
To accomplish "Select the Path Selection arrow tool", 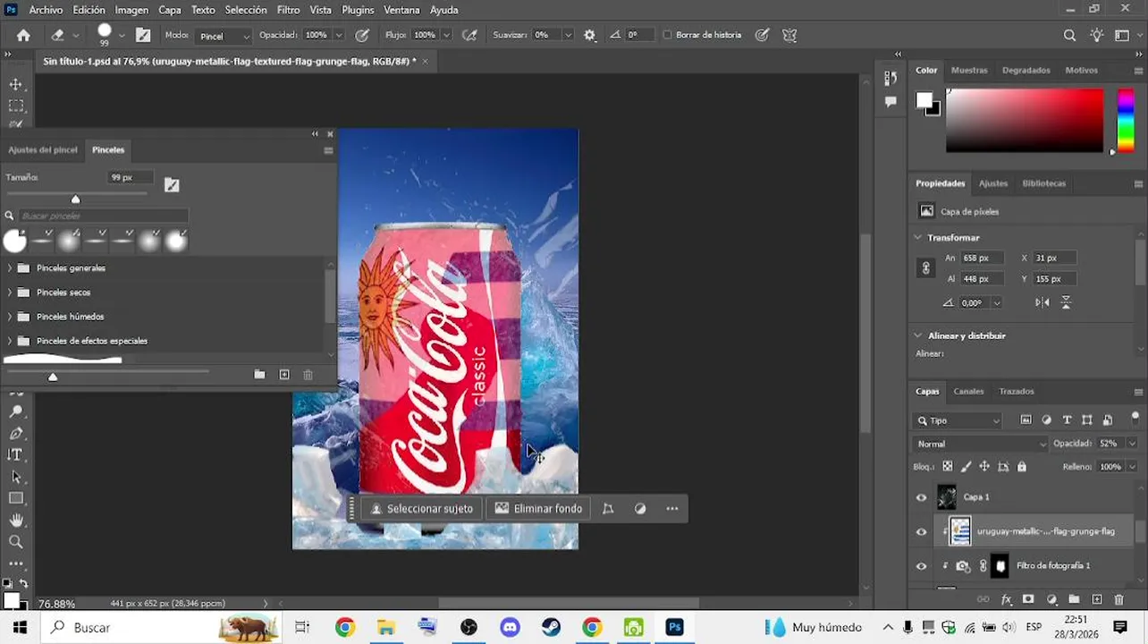I will pos(16,477).
